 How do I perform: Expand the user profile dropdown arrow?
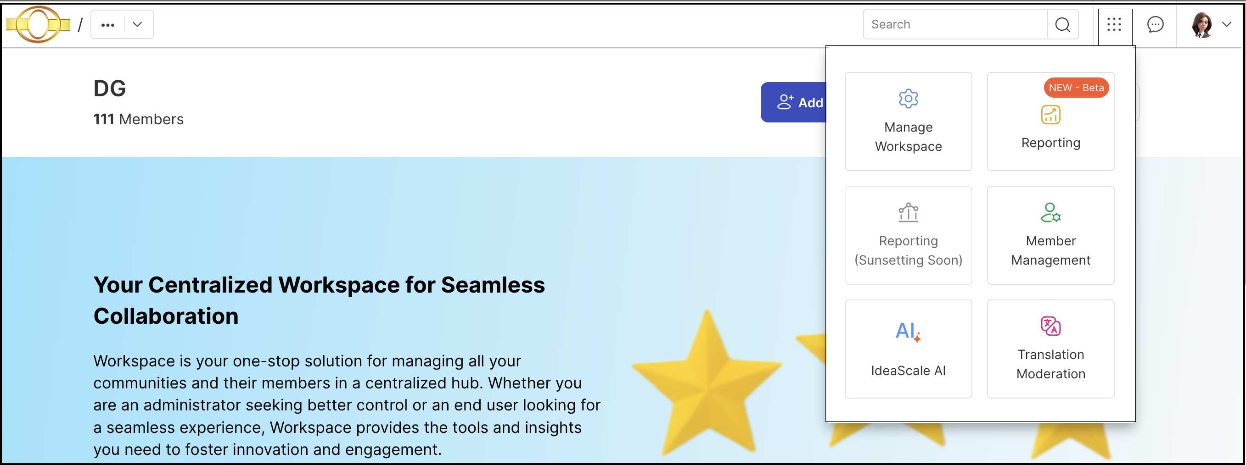point(1226,24)
